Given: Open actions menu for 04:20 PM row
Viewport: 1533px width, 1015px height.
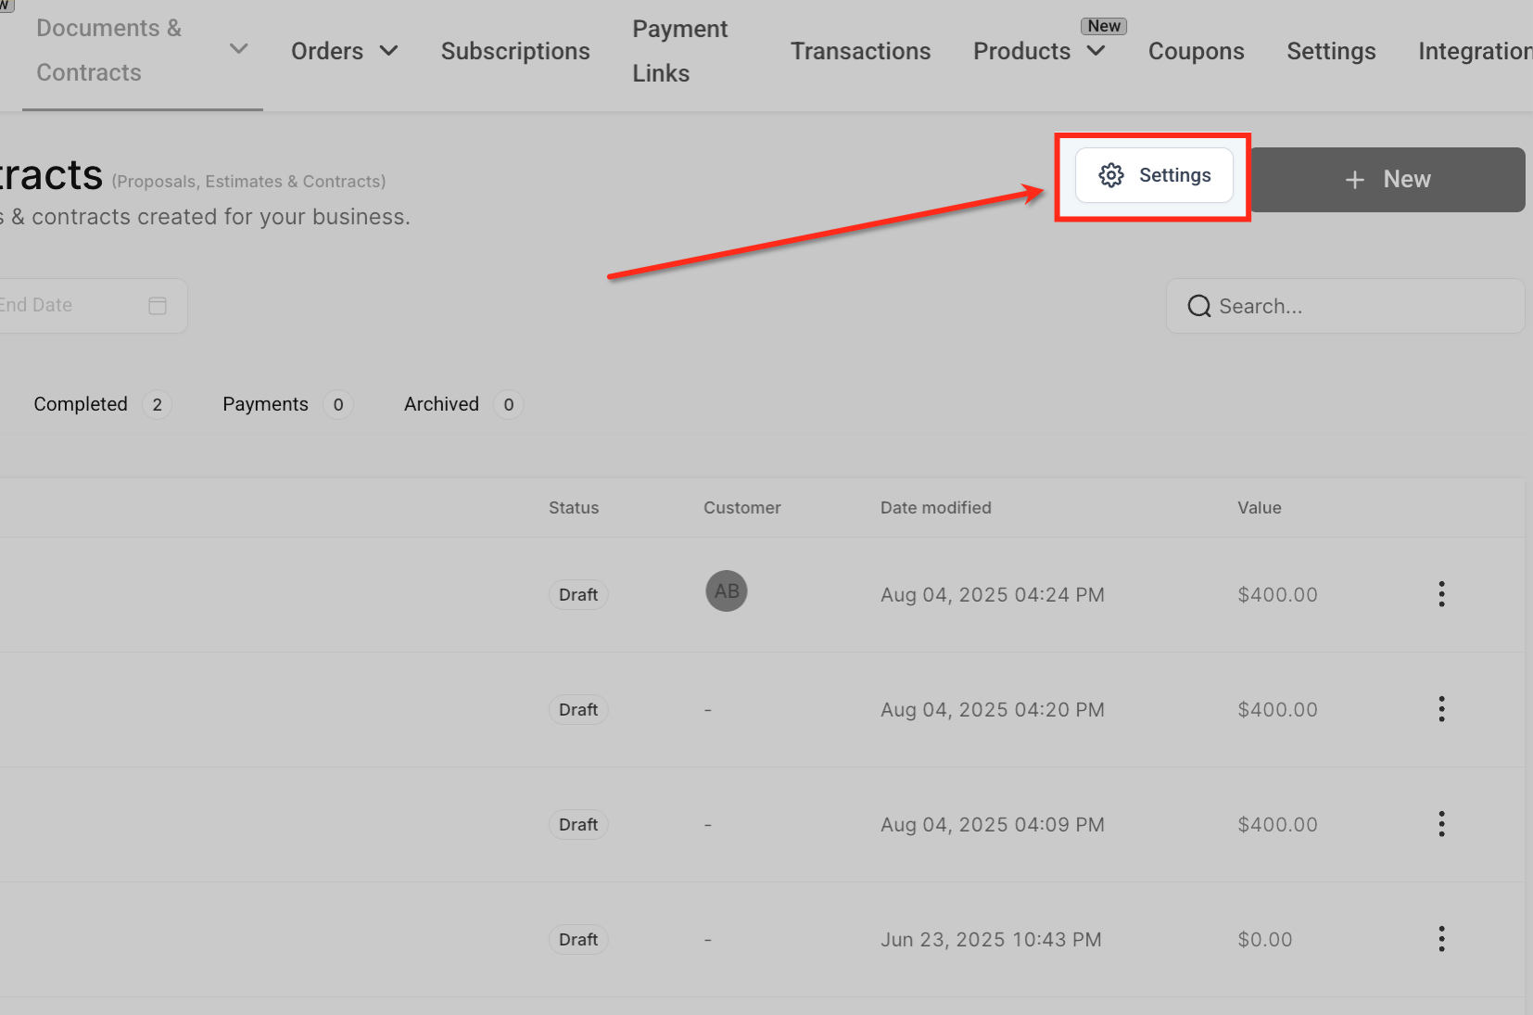Looking at the screenshot, I should click(x=1441, y=709).
